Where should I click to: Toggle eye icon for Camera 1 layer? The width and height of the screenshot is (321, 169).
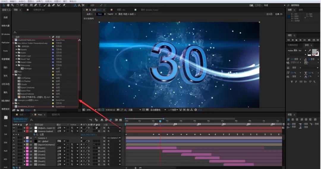coord(14,138)
